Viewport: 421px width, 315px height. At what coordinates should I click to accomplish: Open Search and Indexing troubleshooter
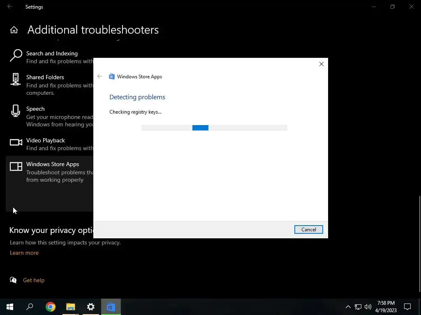(x=50, y=57)
